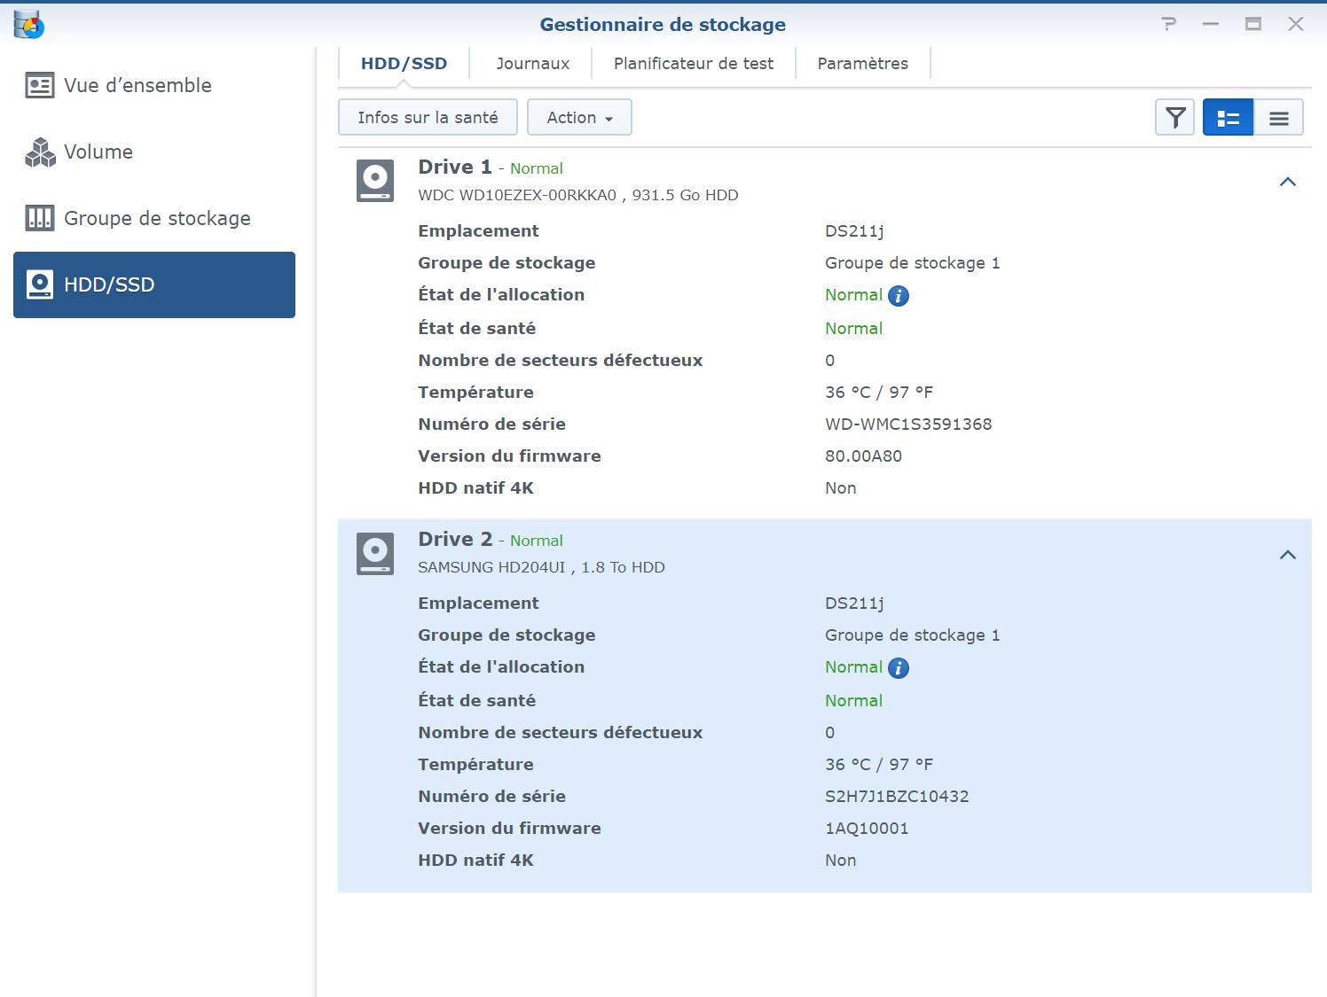1327x997 pixels.
Task: Switch to detailed card view icon
Action: tap(1228, 117)
